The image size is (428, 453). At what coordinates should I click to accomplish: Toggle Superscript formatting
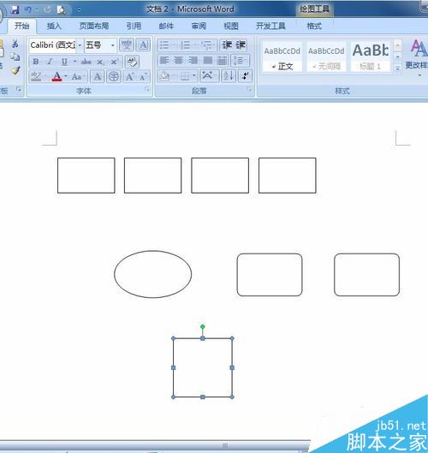(115, 62)
